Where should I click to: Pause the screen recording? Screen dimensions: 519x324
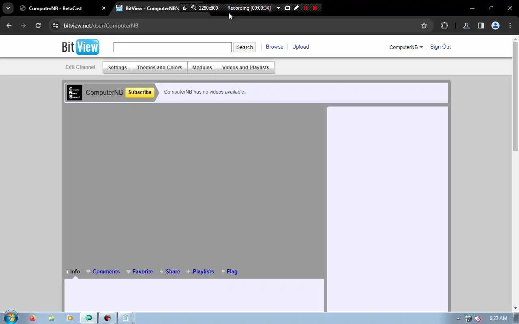click(x=306, y=8)
